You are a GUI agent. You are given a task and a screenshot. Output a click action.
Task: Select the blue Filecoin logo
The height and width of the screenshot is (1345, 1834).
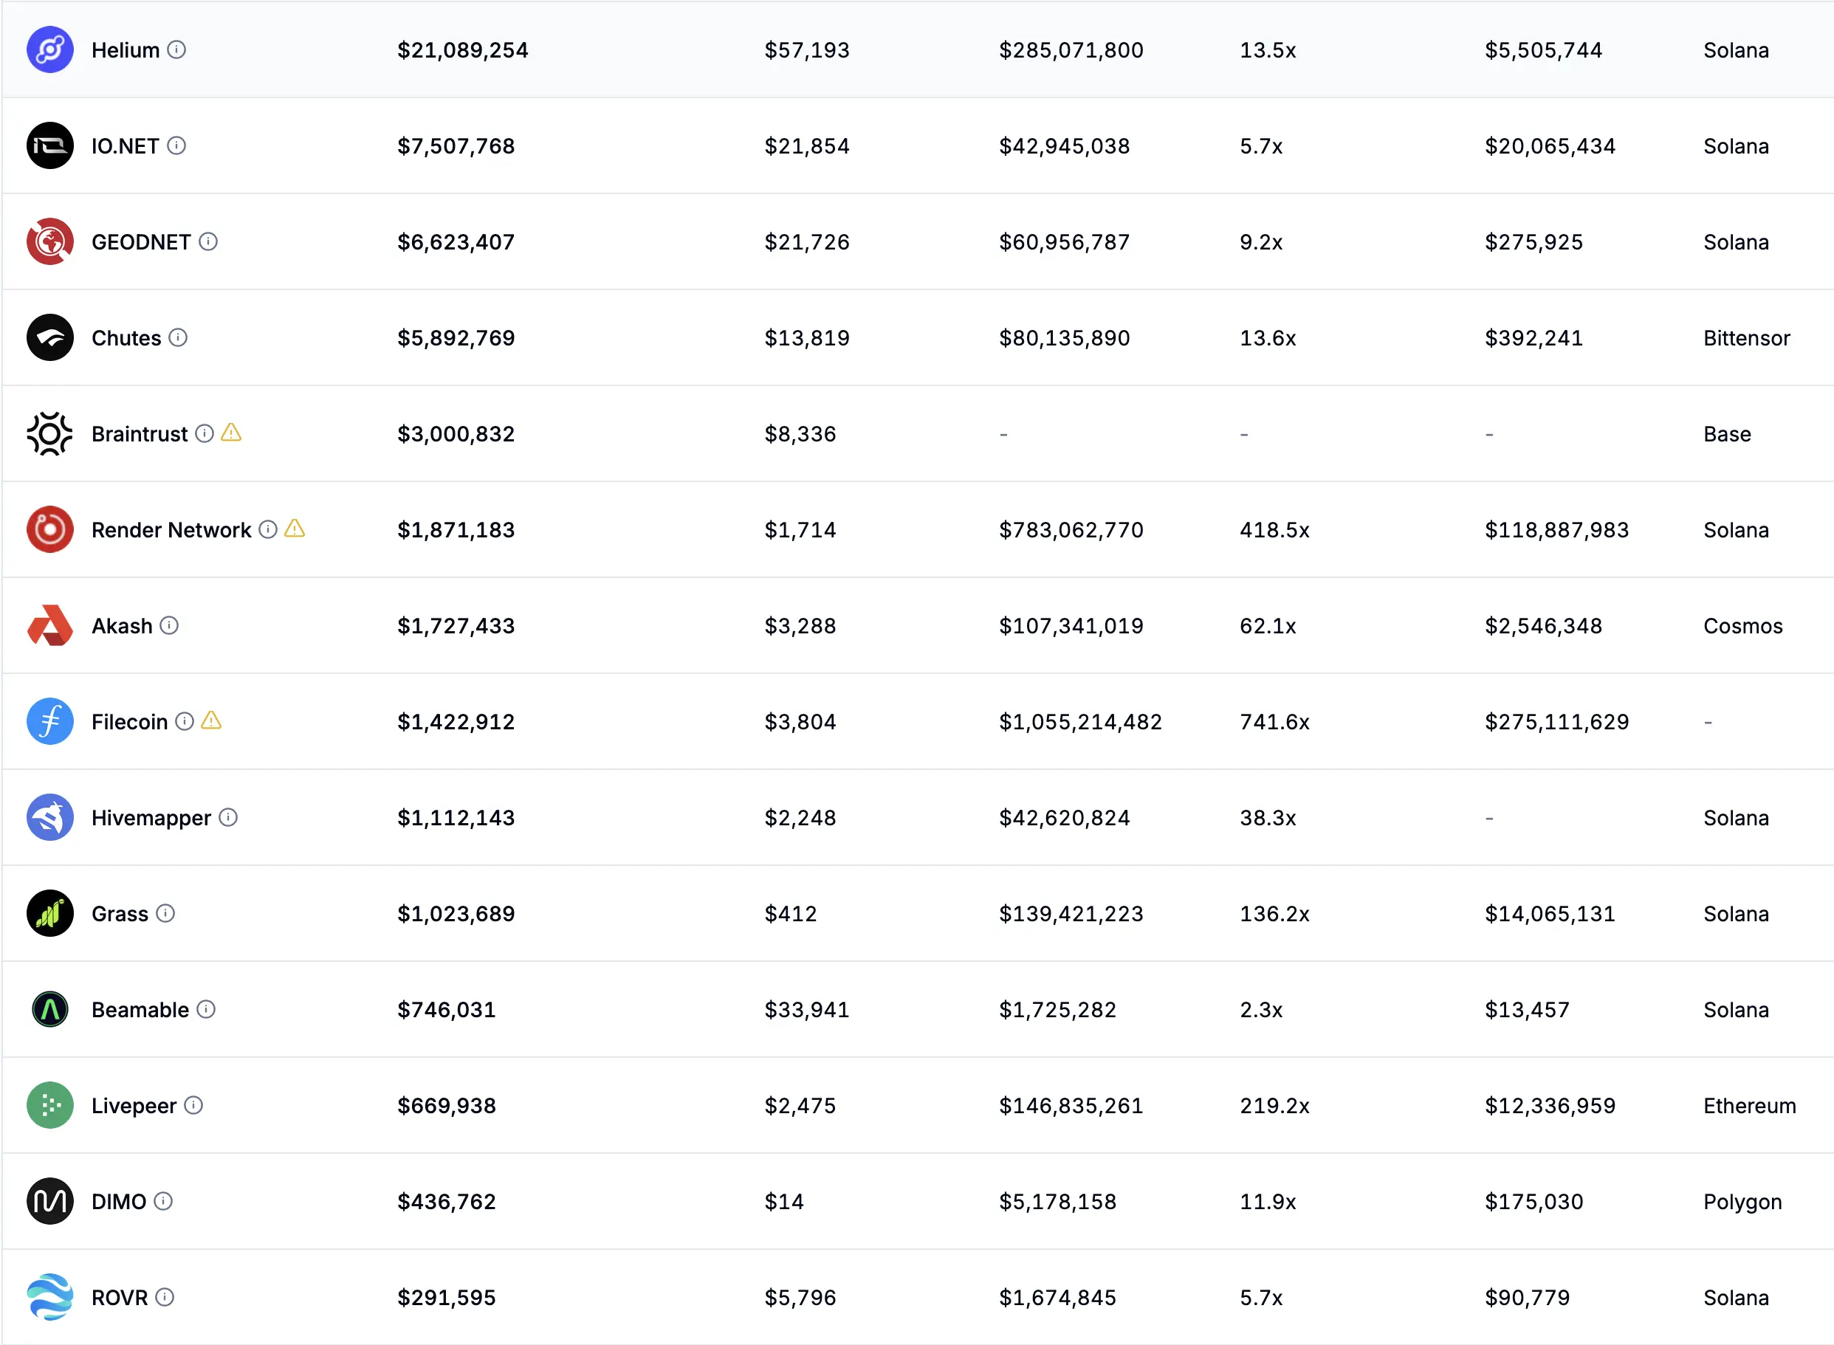click(x=49, y=721)
